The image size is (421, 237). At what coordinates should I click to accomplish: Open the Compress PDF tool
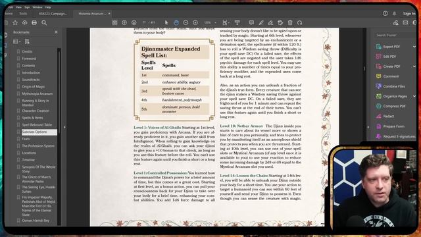pyautogui.click(x=394, y=106)
